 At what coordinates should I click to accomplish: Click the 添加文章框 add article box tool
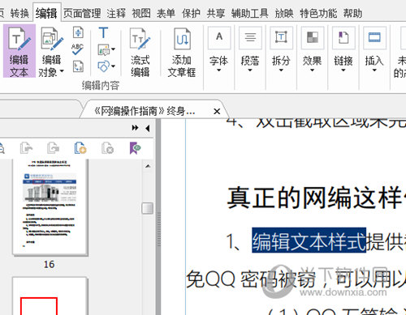pos(182,52)
